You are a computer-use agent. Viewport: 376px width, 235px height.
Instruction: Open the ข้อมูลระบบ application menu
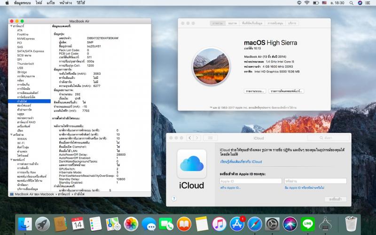[22, 3]
